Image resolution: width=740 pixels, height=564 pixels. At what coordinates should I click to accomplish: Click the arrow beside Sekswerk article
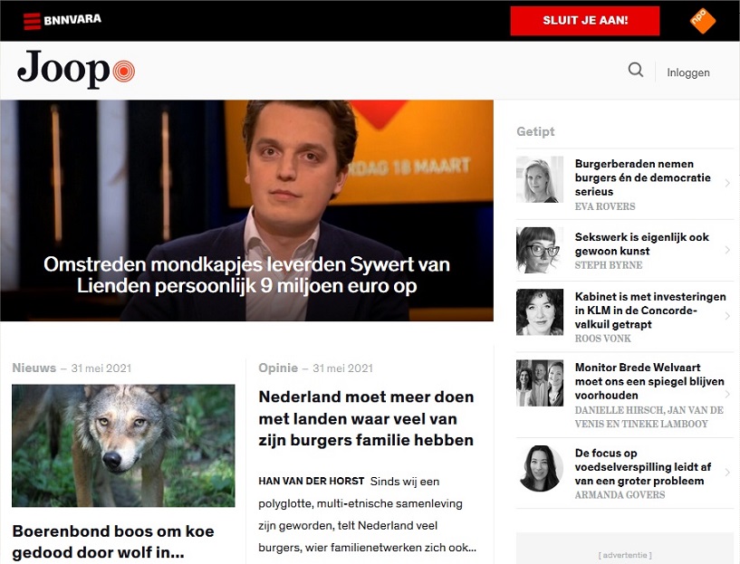727,250
